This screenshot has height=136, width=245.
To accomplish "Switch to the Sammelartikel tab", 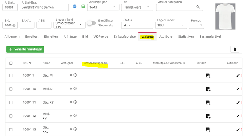I will pos(210,37).
